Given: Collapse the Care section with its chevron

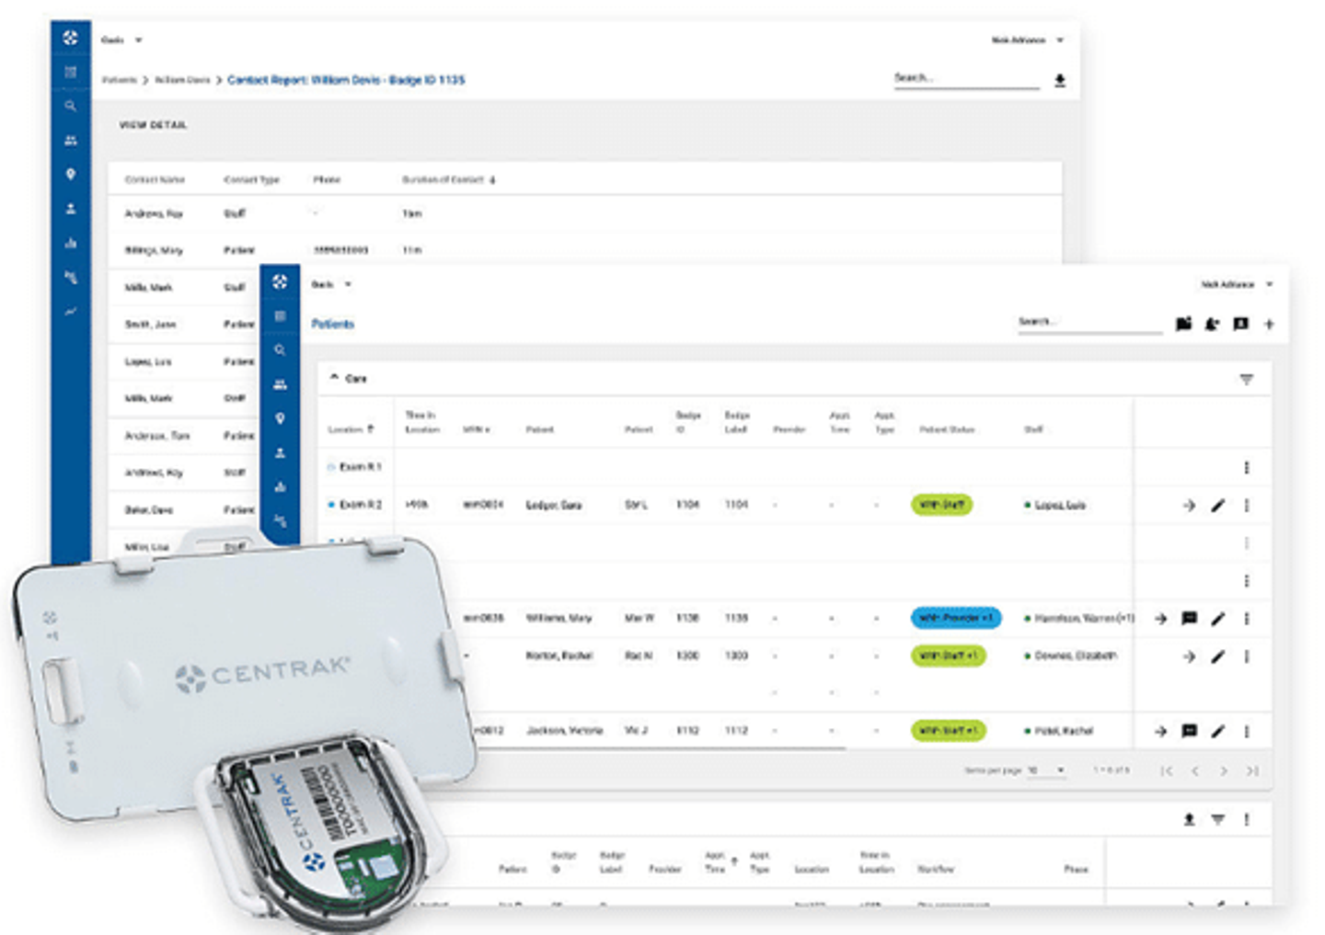Looking at the screenshot, I should tap(334, 378).
